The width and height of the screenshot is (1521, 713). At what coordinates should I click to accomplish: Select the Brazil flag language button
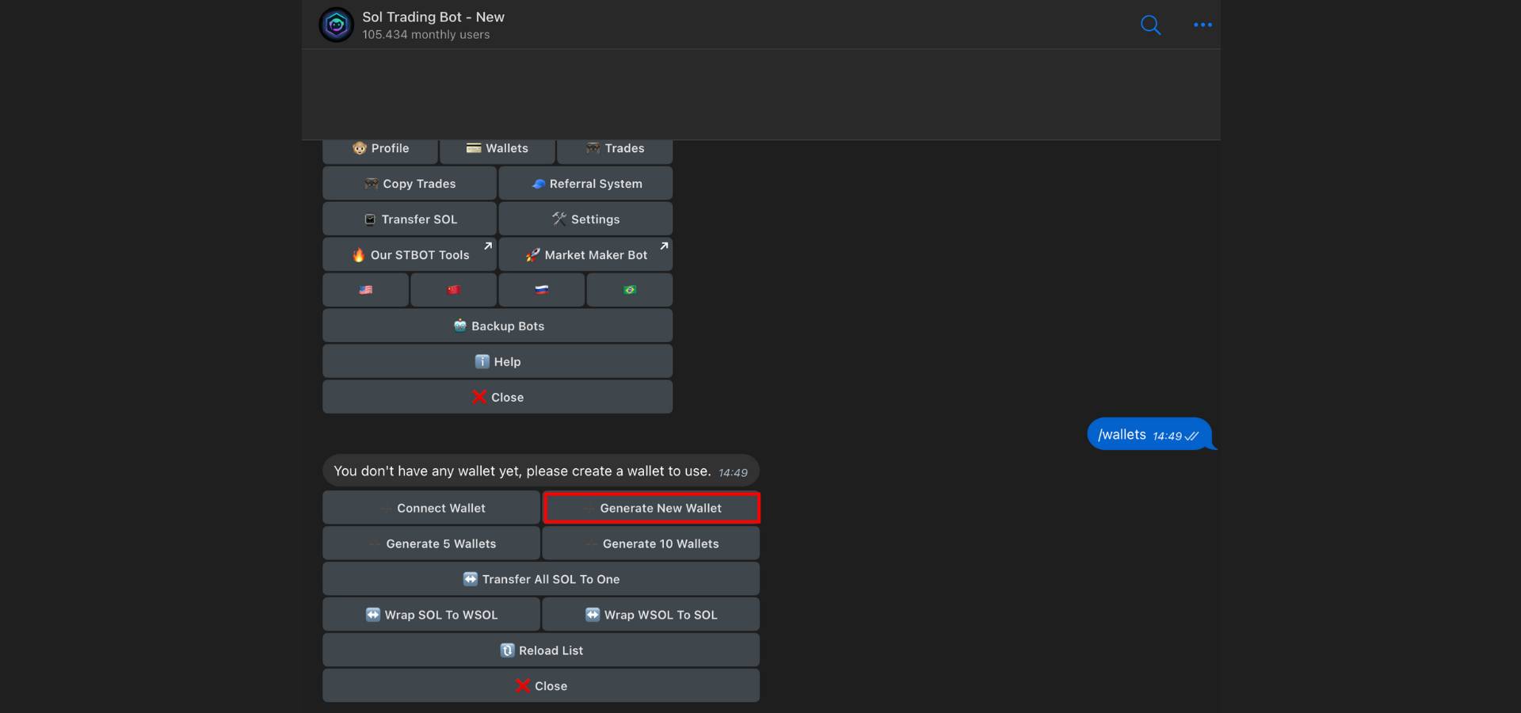point(630,290)
